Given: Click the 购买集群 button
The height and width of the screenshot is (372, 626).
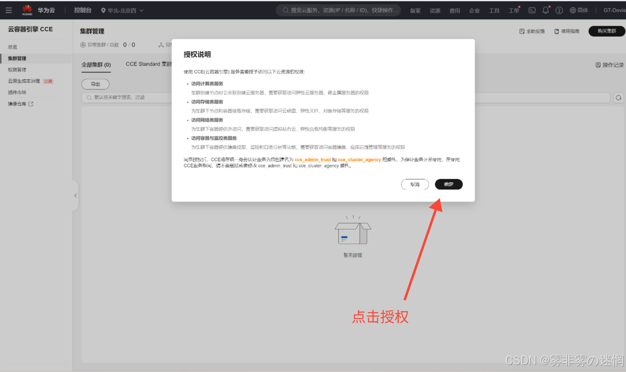Looking at the screenshot, I should click(607, 31).
